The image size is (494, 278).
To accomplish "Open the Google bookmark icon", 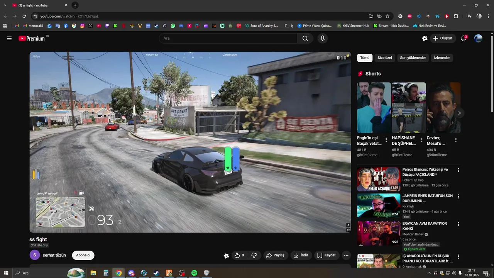I will tap(74, 26).
